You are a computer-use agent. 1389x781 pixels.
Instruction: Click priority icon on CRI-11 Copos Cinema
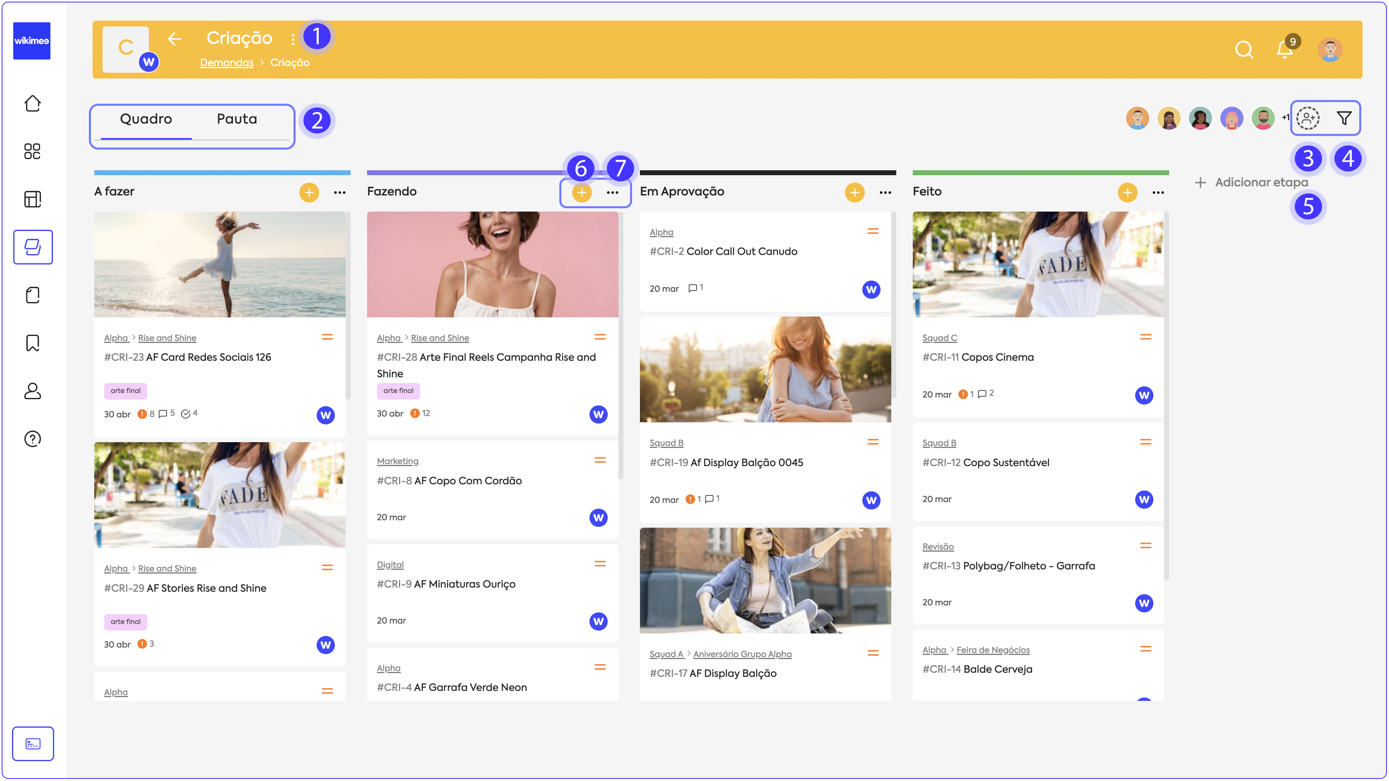tap(1146, 338)
